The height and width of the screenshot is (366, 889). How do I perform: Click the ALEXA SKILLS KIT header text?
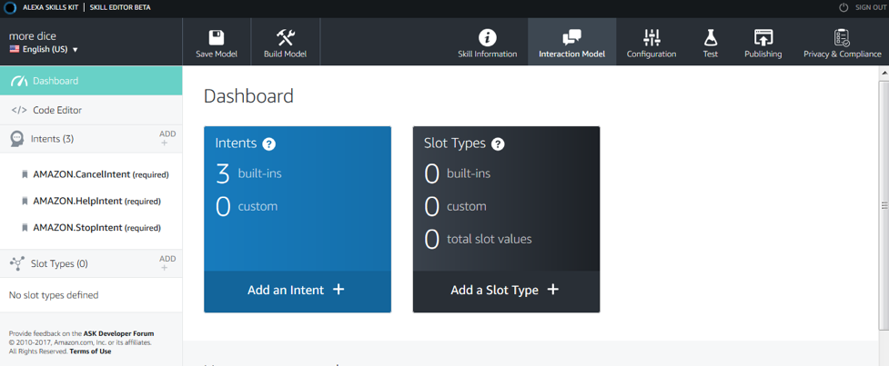pyautogui.click(x=50, y=7)
